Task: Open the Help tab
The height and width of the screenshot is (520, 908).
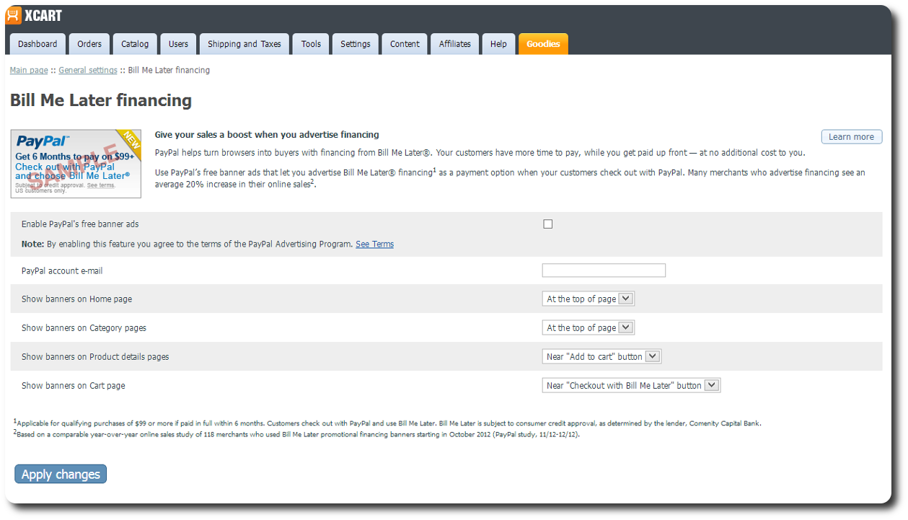Action: click(498, 44)
